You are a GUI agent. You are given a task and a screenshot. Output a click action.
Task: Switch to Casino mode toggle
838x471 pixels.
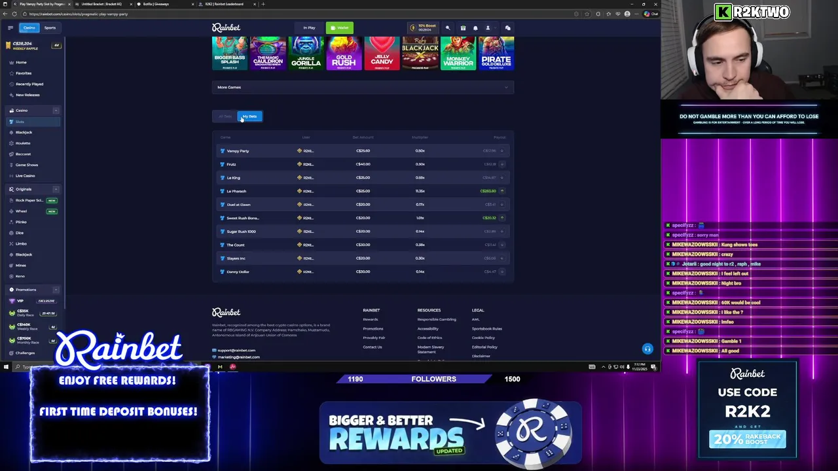(x=29, y=27)
